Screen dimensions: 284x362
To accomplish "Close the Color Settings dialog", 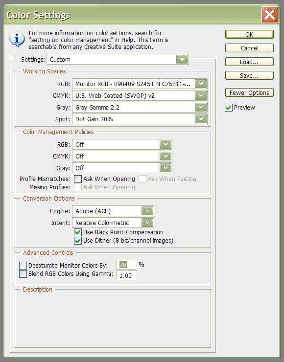I will pyautogui.click(x=269, y=15).
